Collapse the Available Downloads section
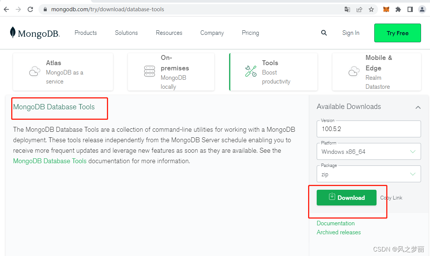Screen dimensions: 430x256 pyautogui.click(x=418, y=107)
